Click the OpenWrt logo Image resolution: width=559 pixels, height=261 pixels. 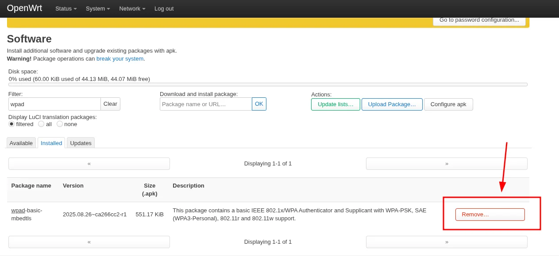[x=24, y=8]
